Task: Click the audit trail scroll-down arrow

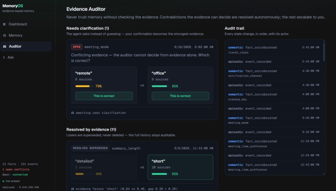Action: 324,174
